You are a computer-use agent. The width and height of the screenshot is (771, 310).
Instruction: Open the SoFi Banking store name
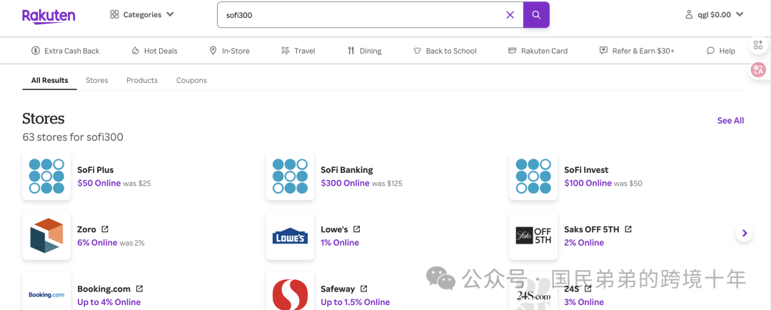[x=347, y=170]
